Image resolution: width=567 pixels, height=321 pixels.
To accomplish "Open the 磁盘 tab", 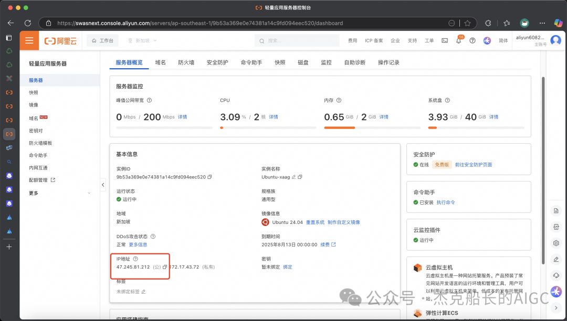I will pos(303,62).
